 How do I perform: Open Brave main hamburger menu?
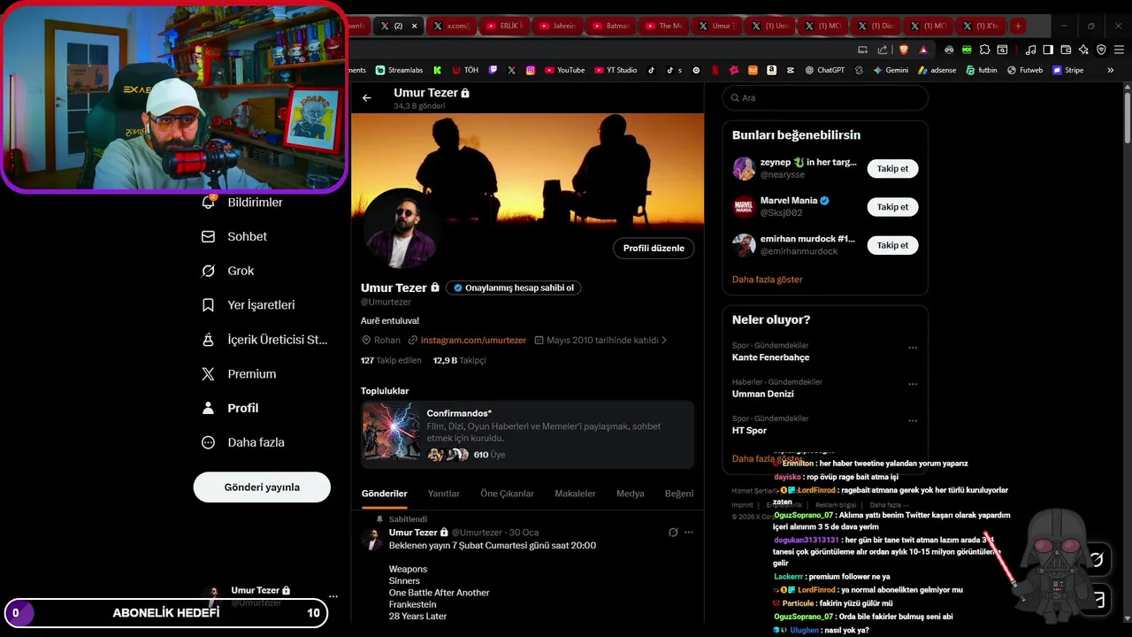(1119, 50)
